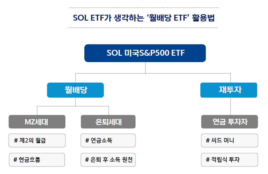Click the # 씨드 머니 tag
Image resolution: width=268 pixels, height=174 pixels.
230,141
